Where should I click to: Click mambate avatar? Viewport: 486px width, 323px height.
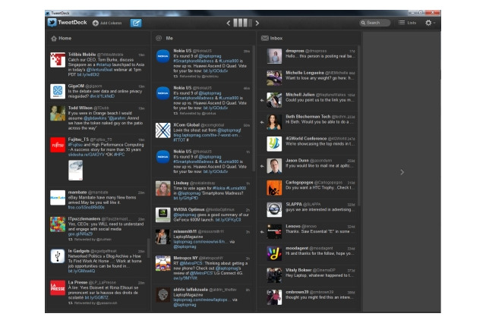[x=58, y=198]
